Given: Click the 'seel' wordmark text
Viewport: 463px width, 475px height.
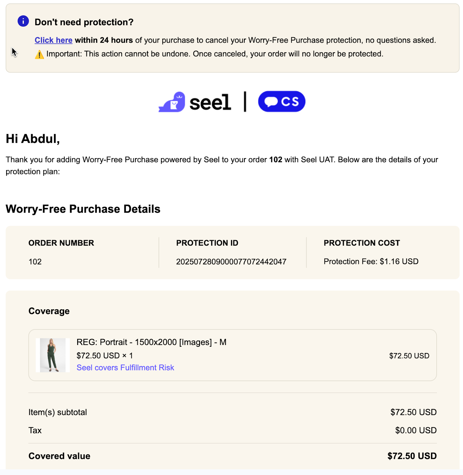Looking at the screenshot, I should coord(210,103).
